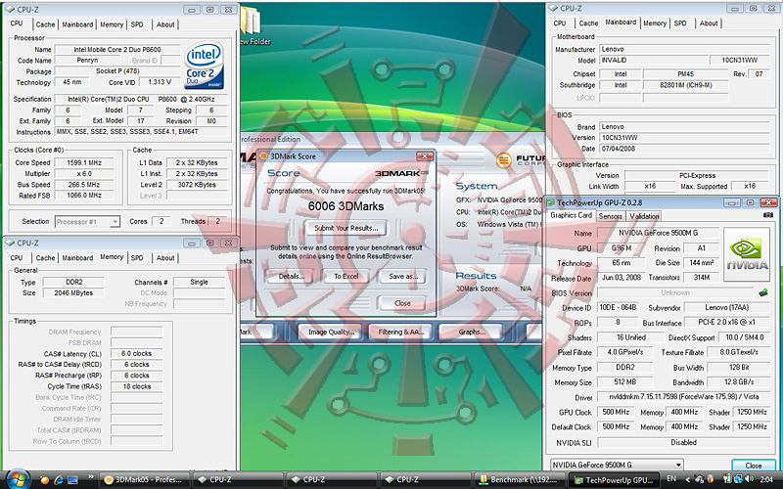The height and width of the screenshot is (489, 783).
Task: Click the title icon of CPU-Z mainboard window
Action: [x=553, y=9]
